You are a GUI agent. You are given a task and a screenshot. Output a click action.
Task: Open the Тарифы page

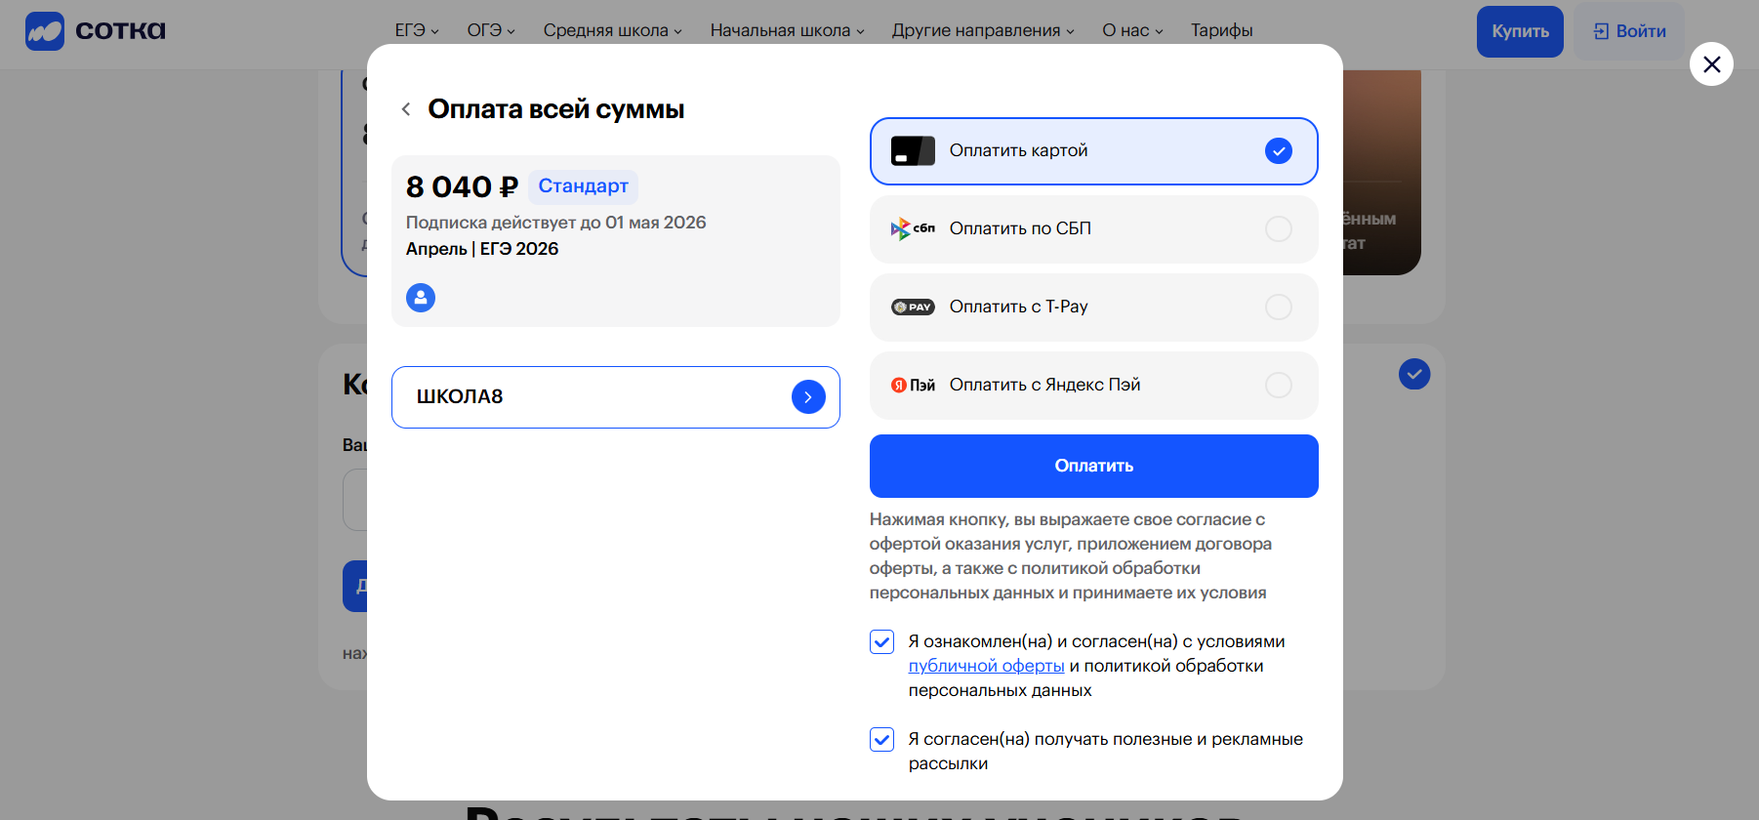tap(1221, 31)
